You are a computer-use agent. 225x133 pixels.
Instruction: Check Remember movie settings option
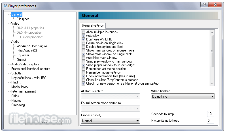(x=83, y=72)
